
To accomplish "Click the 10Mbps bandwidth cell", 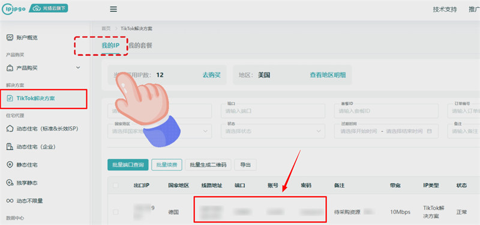I will [400, 212].
